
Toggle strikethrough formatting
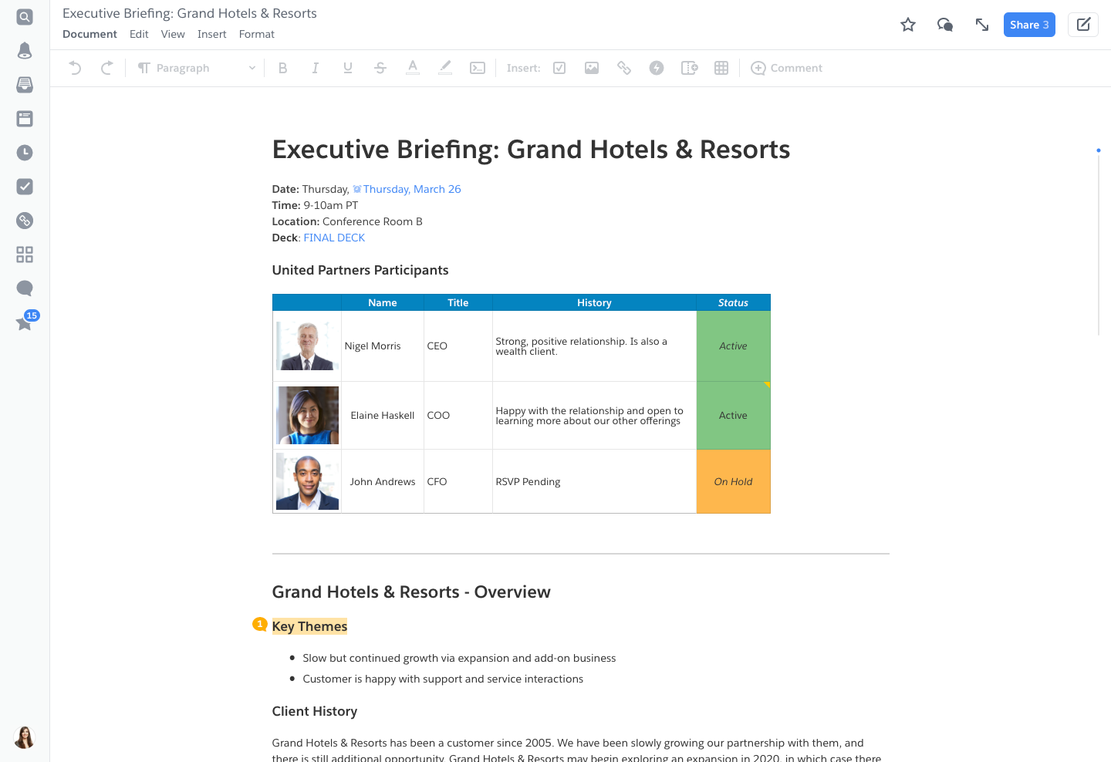[x=380, y=68]
